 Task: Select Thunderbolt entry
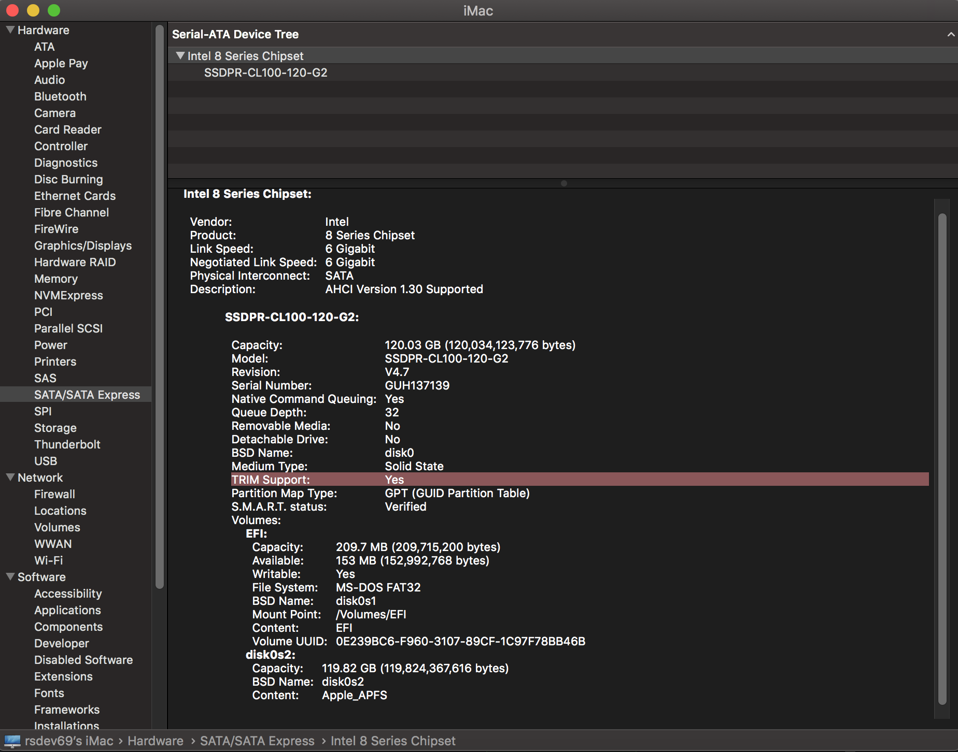pyautogui.click(x=67, y=444)
